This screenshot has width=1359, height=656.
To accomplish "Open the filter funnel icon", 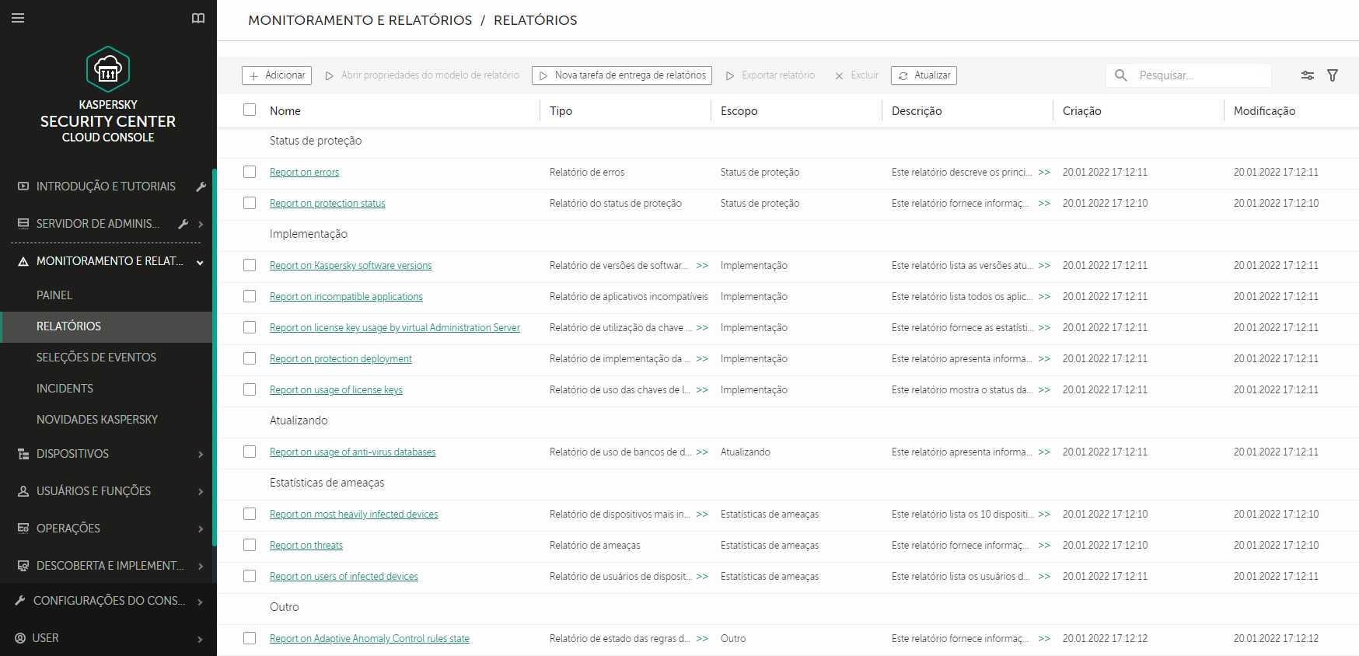I will [1333, 75].
